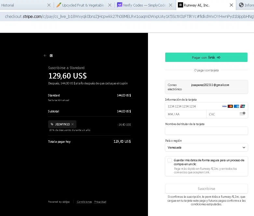The image size is (254, 216).
Task: Click '10 % de descuento durante un año' text
Action: point(70,130)
